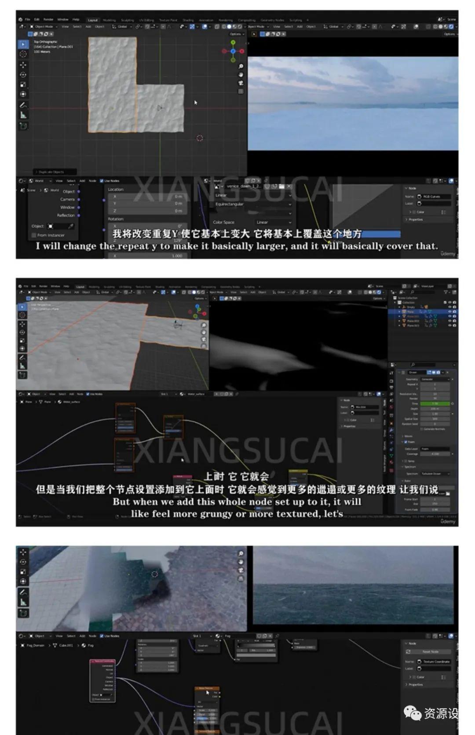Toggle Use Nodes checkbox in the top World editor
This screenshot has width=475, height=735.
102,181
